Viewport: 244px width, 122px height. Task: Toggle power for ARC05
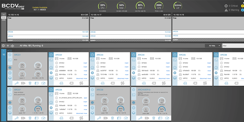pyautogui.click(x=175, y=55)
